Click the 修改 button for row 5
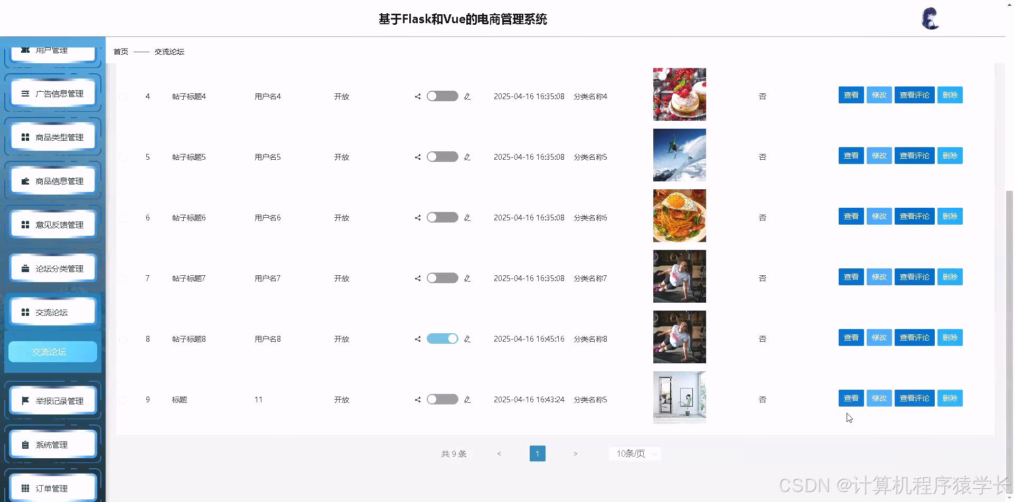 (879, 156)
